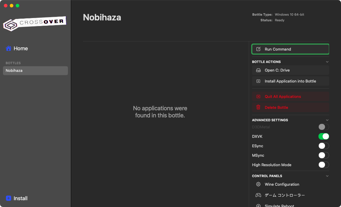Click the Home house icon in sidebar
Viewport: 341px width, 207px height.
9,48
